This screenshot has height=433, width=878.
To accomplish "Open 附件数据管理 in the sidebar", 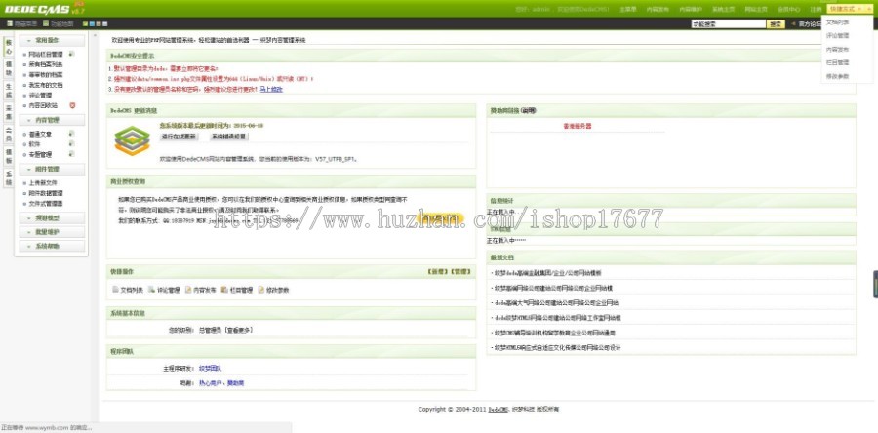I will point(46,193).
